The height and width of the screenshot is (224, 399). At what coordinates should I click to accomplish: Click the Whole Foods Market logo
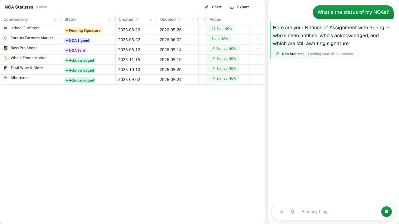point(6,58)
